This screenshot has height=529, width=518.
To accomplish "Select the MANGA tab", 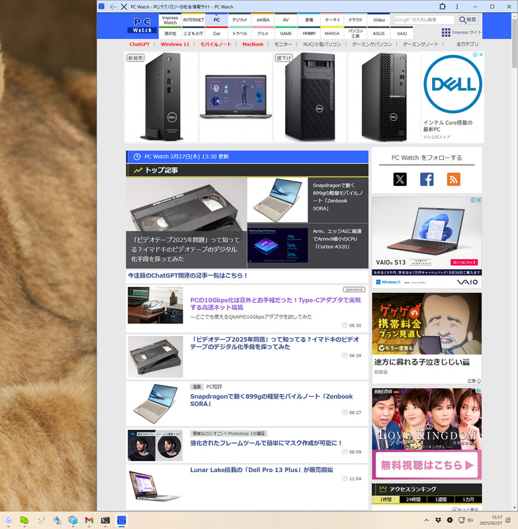I will tap(332, 34).
